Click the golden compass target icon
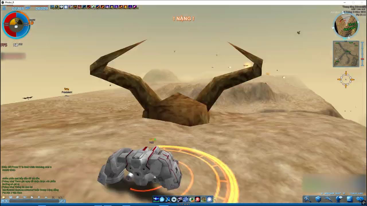367x206 pixels. point(346,80)
